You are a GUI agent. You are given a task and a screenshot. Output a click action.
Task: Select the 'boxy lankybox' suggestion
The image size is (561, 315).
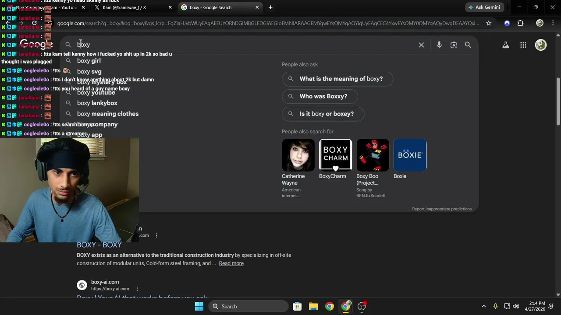click(97, 103)
